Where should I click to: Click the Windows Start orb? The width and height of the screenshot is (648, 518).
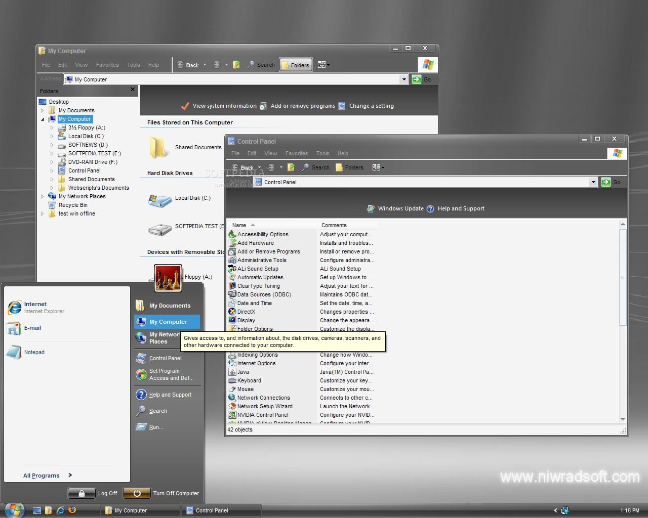click(14, 510)
